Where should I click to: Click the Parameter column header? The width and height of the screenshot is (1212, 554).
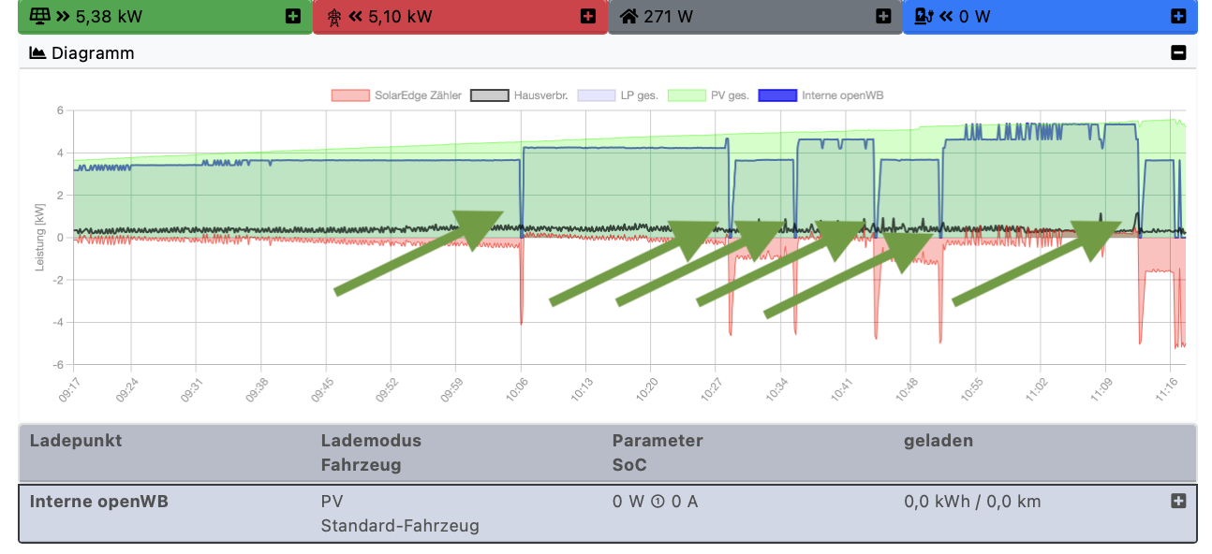(x=658, y=441)
